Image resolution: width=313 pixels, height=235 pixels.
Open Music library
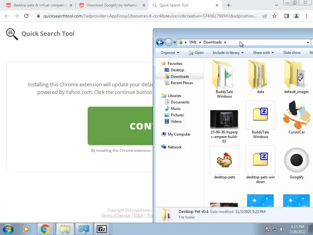(176, 109)
